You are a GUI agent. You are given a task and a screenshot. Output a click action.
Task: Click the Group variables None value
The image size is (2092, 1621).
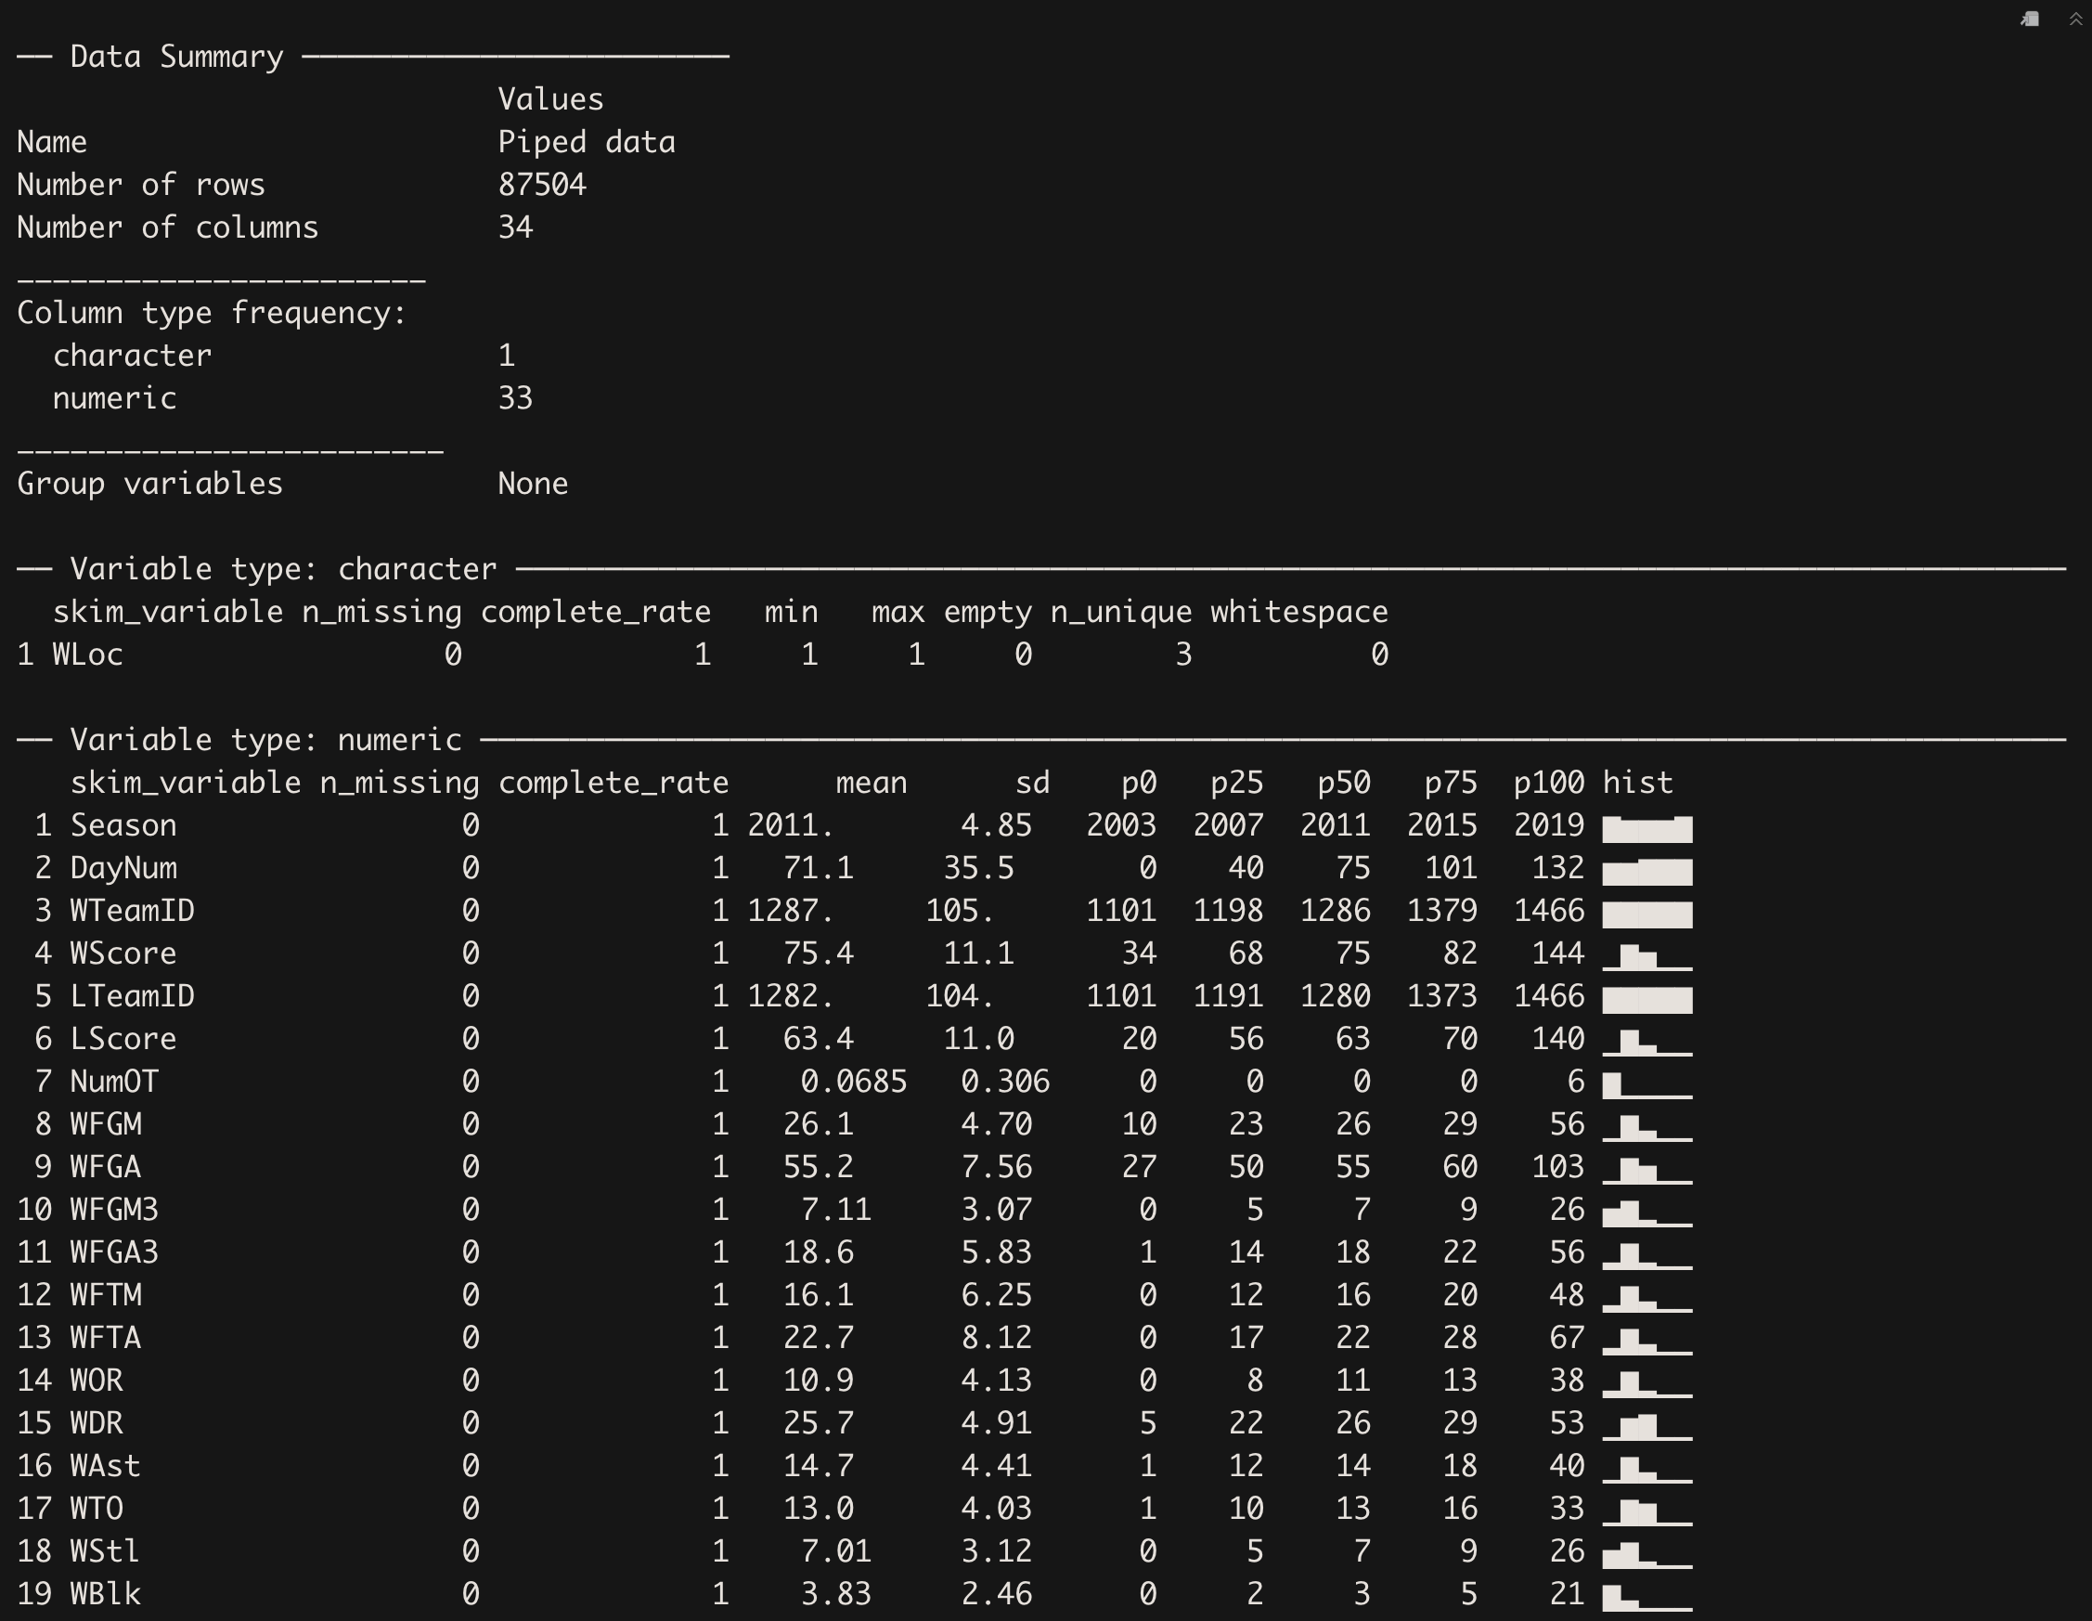[x=532, y=483]
